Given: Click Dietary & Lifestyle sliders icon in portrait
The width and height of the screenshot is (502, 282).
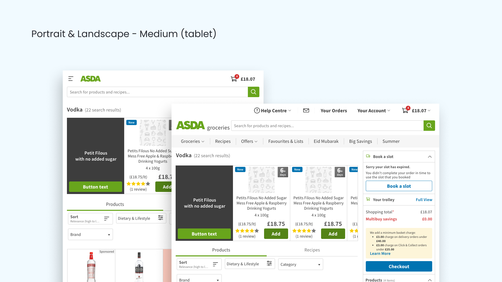Looking at the screenshot, I should point(161,218).
